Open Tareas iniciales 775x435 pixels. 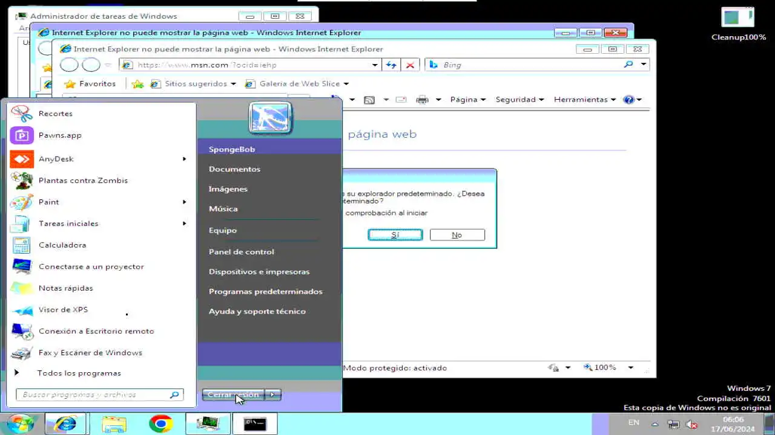pyautogui.click(x=101, y=224)
